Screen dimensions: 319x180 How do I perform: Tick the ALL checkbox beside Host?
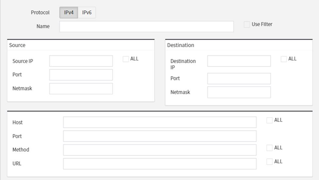[x=269, y=120]
